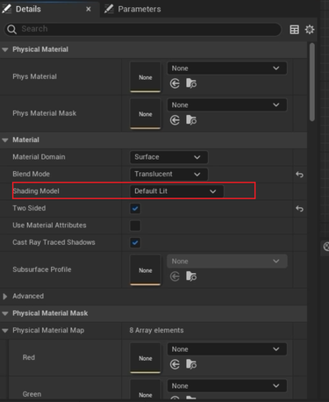
Task: Reset Blend Mode to default value
Action: [x=299, y=175]
